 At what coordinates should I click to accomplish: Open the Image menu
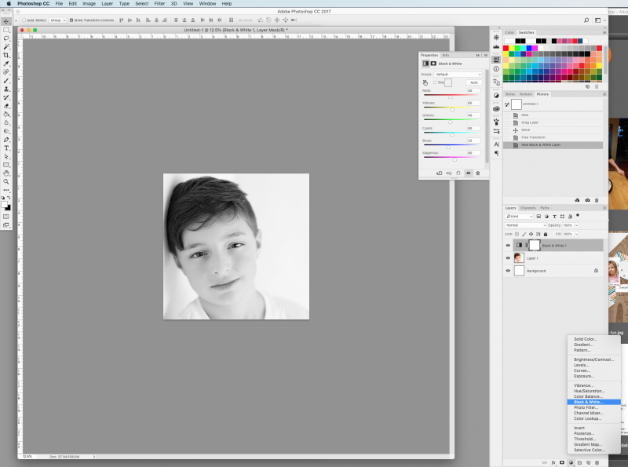pyautogui.click(x=89, y=4)
